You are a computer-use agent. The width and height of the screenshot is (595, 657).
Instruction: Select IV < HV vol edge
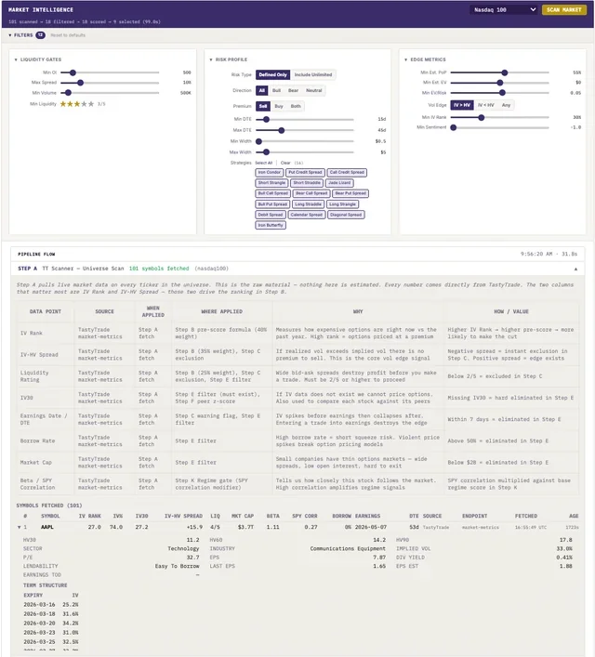tap(486, 105)
